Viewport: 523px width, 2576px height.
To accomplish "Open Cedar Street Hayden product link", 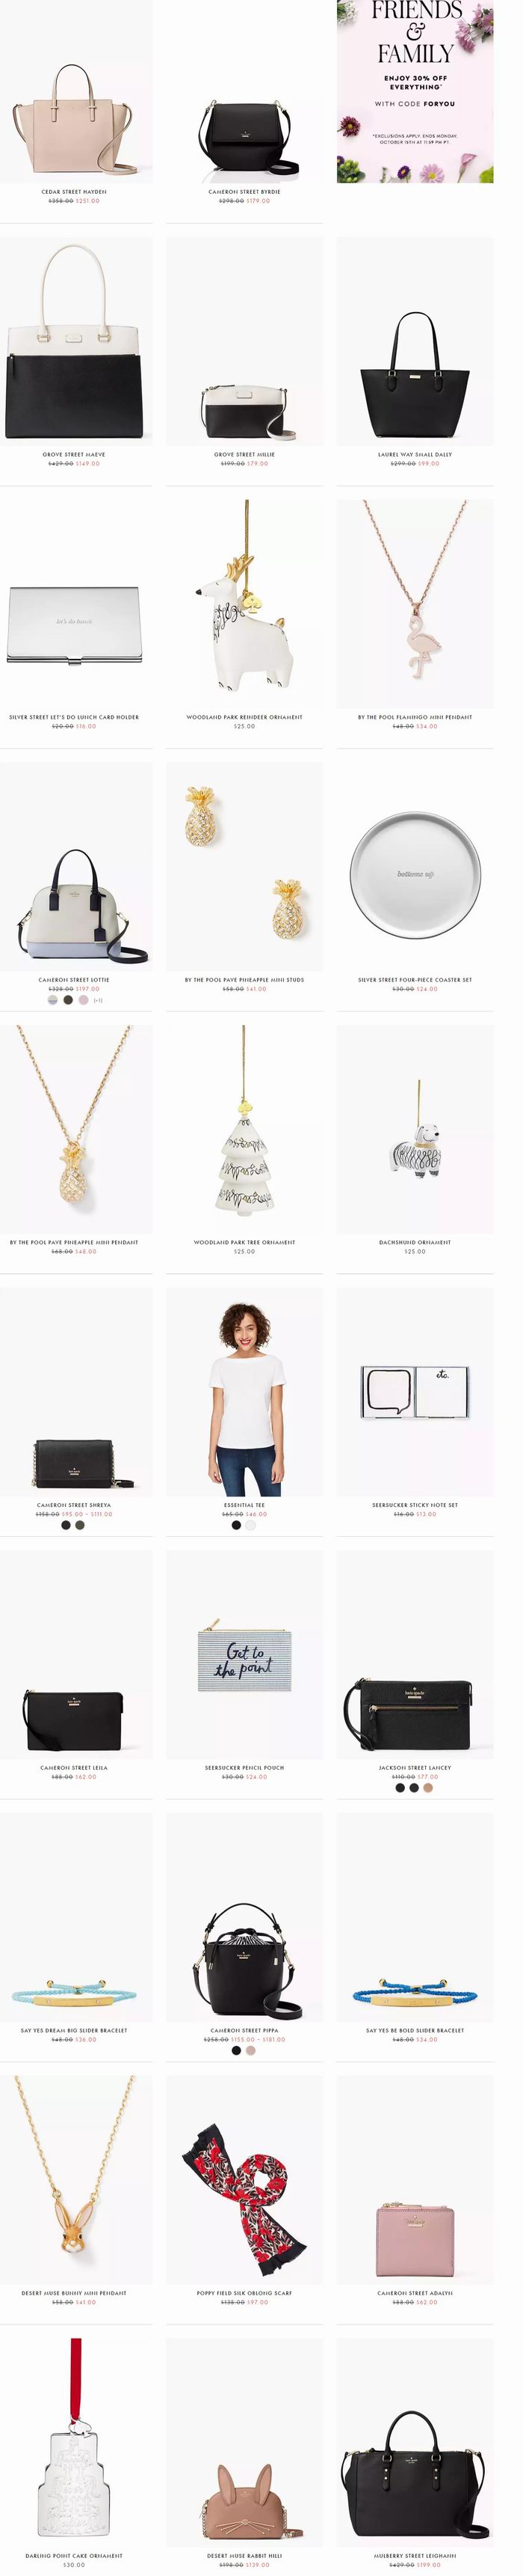I will pos(74,191).
